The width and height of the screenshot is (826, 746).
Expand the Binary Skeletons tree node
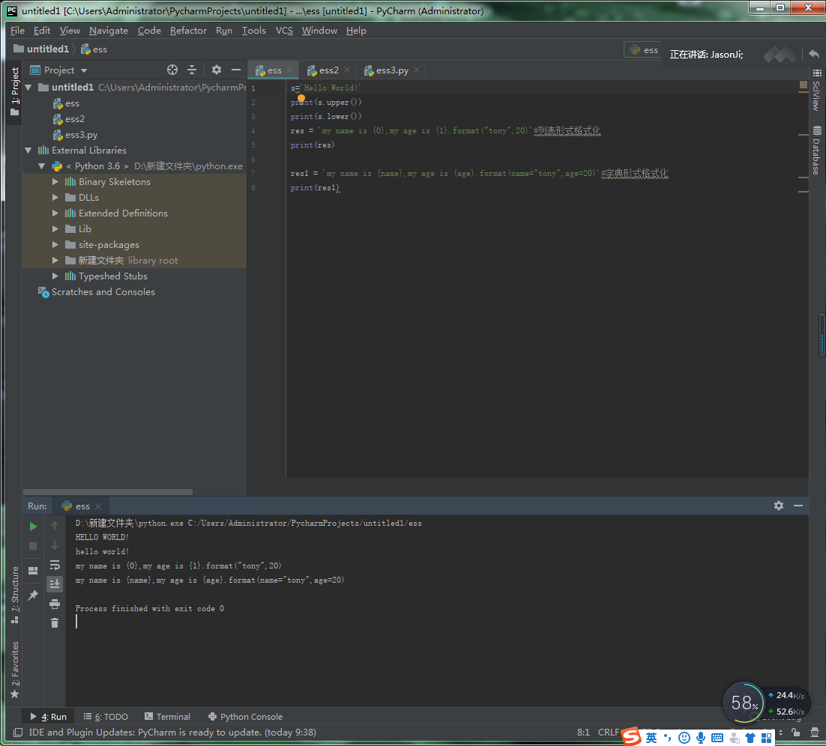[55, 182]
